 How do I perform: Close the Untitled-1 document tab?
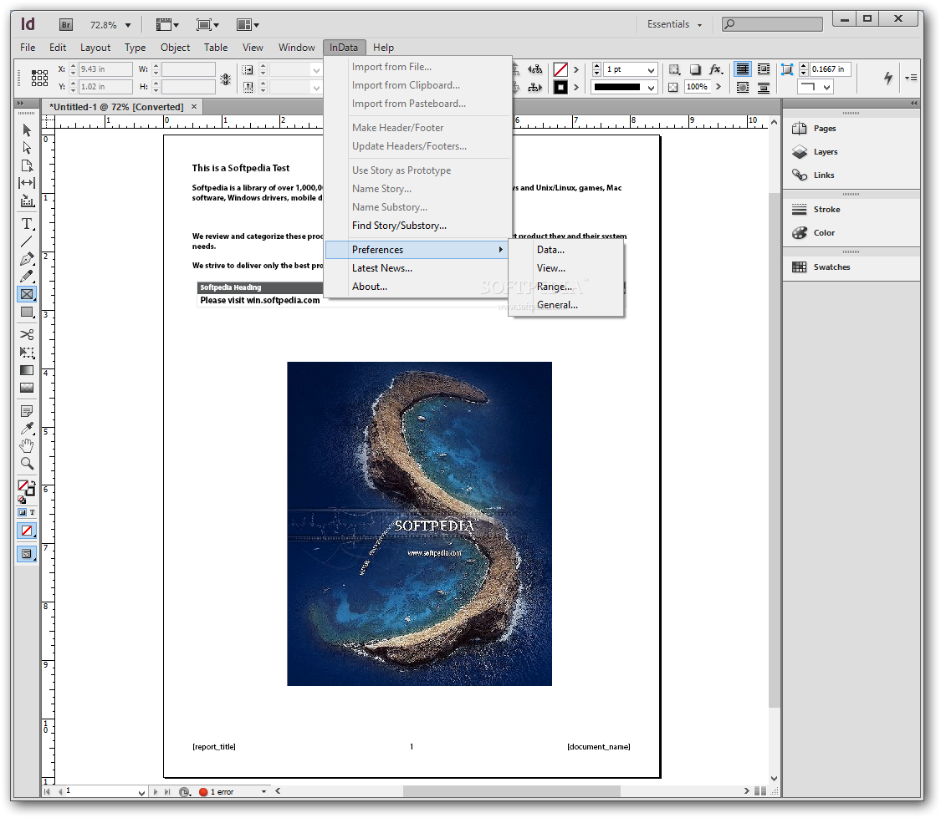[x=194, y=107]
